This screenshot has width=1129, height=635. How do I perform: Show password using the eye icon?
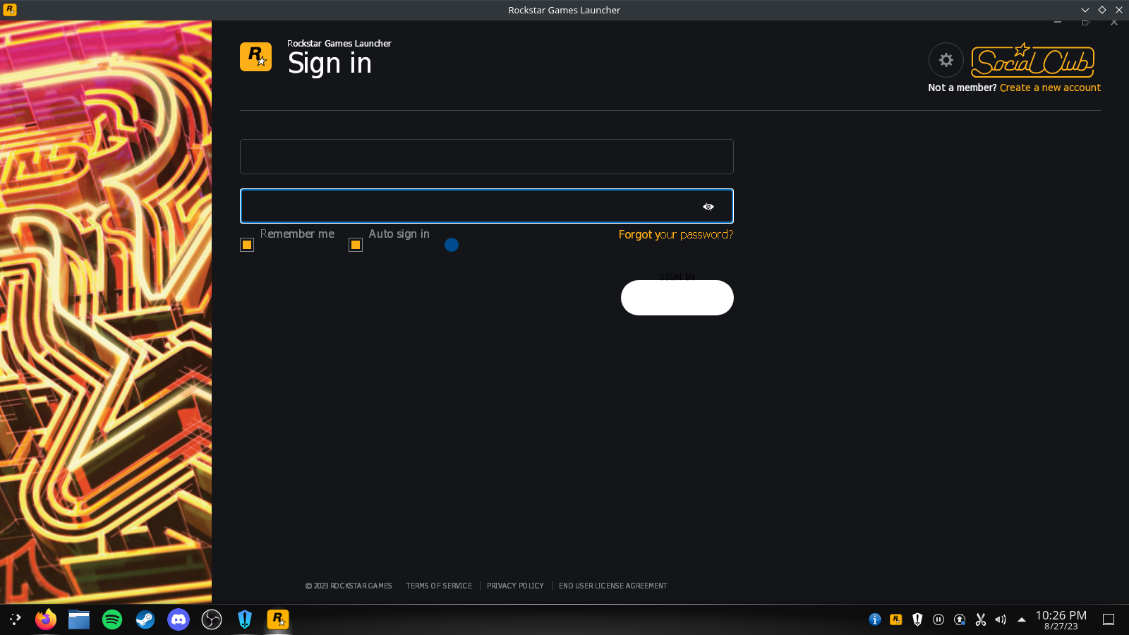tap(708, 207)
